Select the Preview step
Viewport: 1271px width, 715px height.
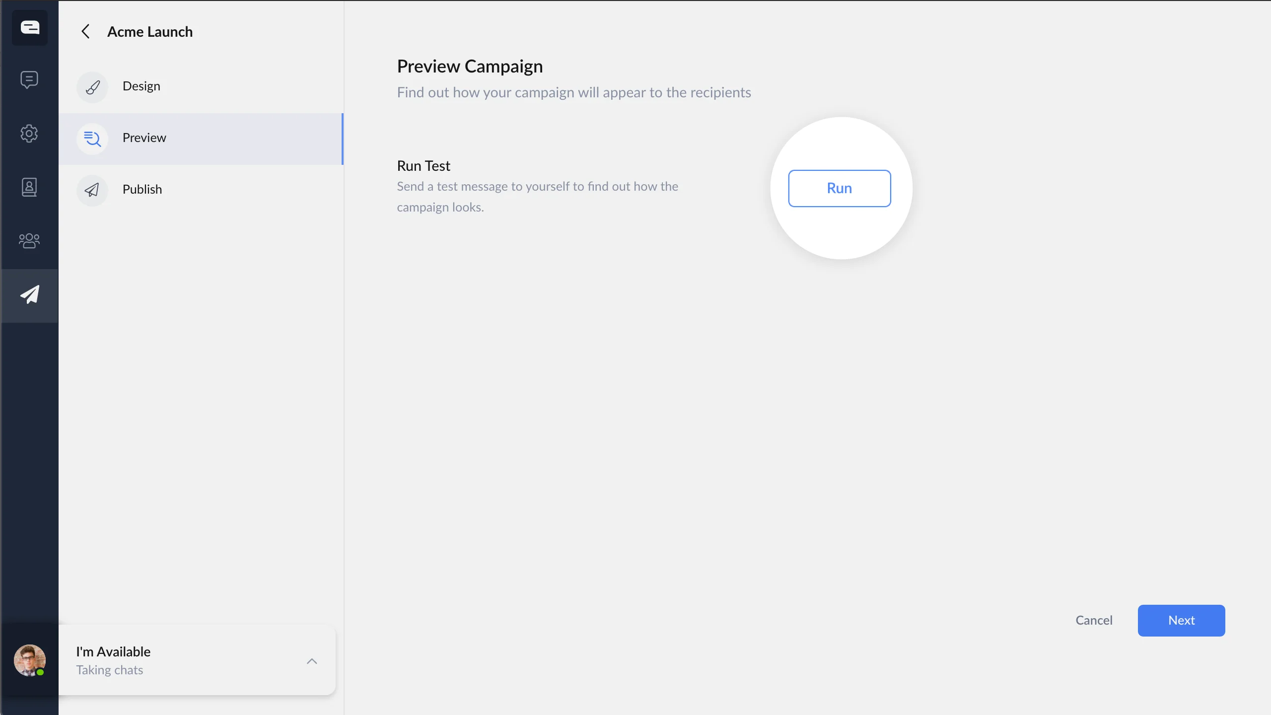pos(144,138)
